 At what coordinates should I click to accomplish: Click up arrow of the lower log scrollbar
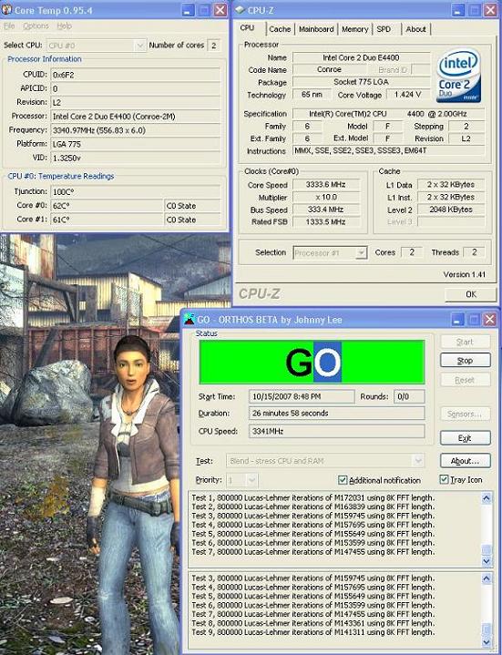(487, 578)
